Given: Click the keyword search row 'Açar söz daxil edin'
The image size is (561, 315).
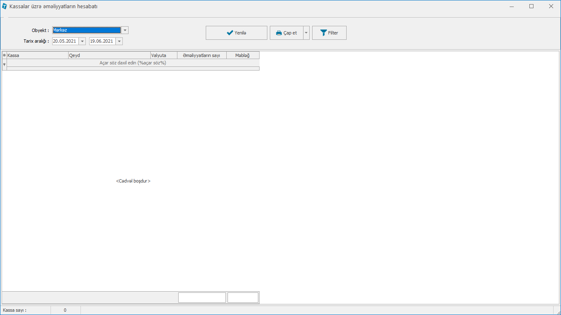Looking at the screenshot, I should 133,63.
